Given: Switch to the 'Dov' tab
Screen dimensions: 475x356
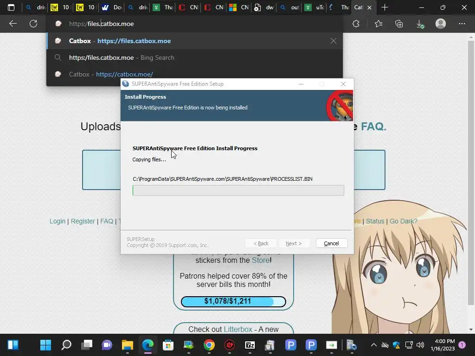Looking at the screenshot, I should (x=112, y=7).
